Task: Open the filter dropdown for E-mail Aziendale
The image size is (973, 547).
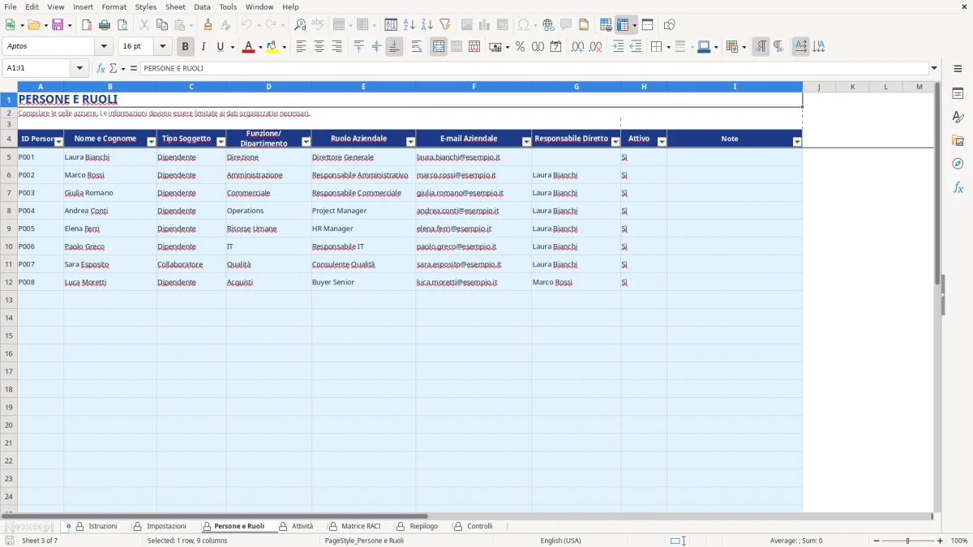Action: click(526, 142)
